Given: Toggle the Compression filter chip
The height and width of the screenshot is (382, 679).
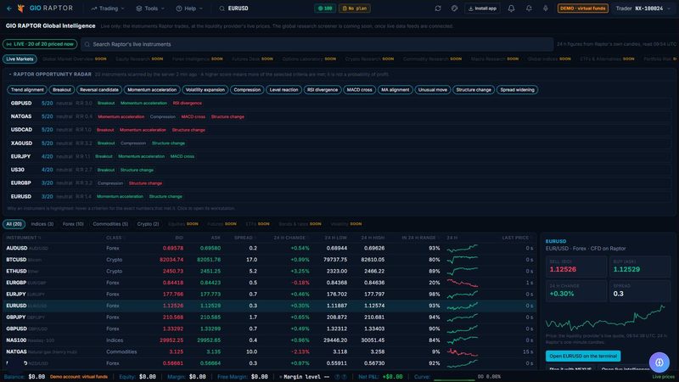Looking at the screenshot, I should click(247, 90).
